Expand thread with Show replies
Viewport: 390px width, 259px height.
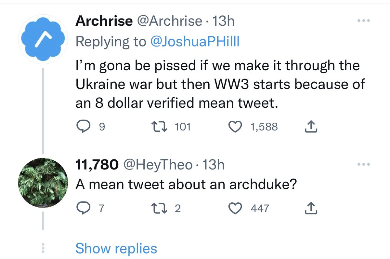[116, 249]
